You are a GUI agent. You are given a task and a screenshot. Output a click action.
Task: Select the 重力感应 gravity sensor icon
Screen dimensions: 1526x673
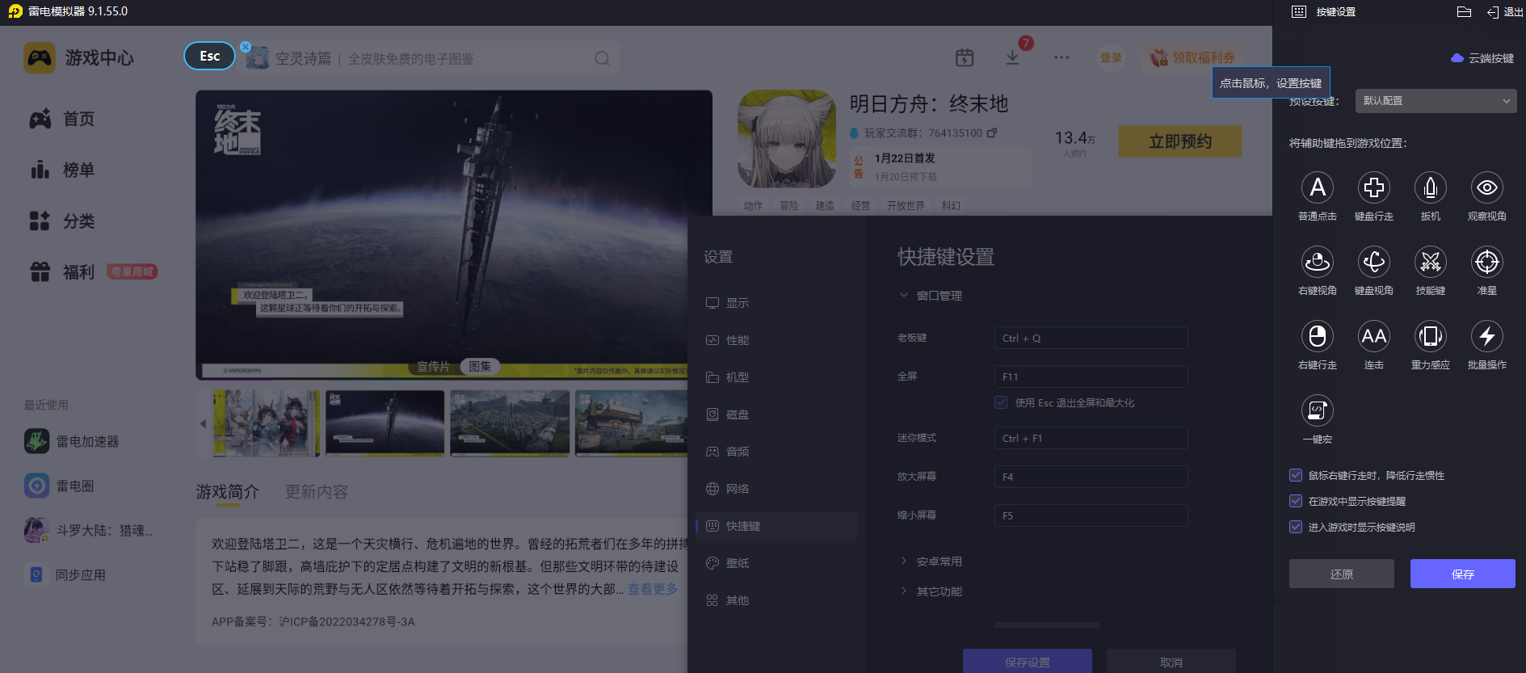pyautogui.click(x=1430, y=337)
